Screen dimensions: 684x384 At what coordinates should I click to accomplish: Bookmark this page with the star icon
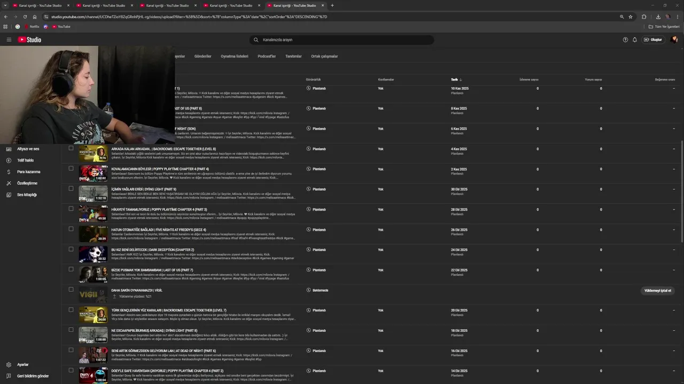tap(631, 17)
